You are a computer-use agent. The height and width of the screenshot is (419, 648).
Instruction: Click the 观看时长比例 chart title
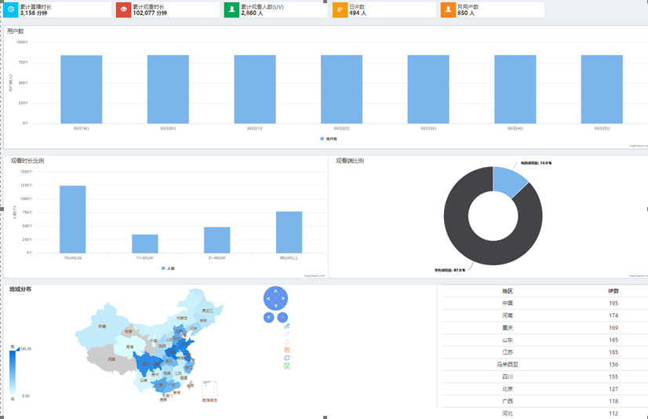[x=27, y=161]
